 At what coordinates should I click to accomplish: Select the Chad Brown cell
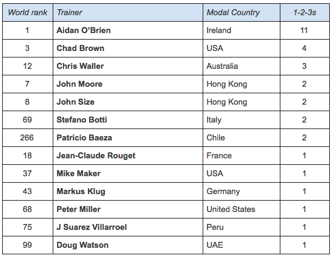(x=80, y=48)
